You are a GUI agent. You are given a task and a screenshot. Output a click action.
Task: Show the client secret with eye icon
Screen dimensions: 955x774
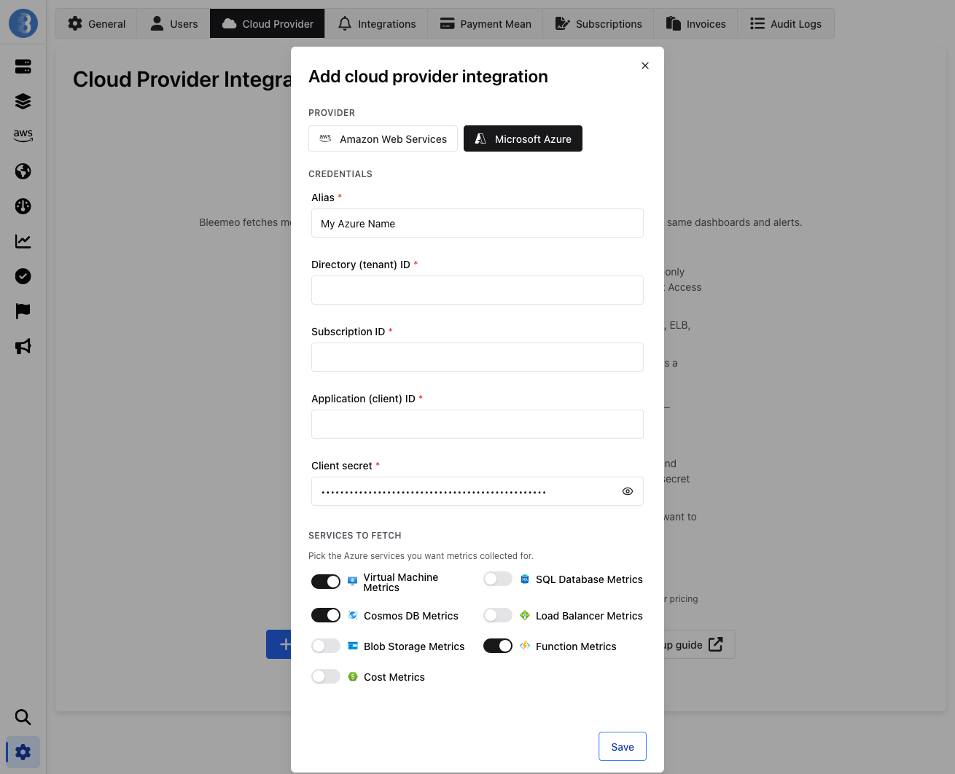pos(627,491)
